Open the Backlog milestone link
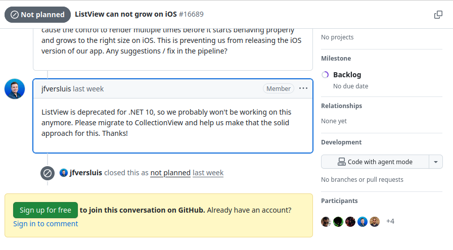The image size is (453, 250). click(347, 75)
